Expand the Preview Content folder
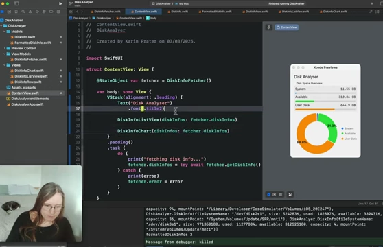This screenshot has height=247, width=383. [x=4, y=48]
